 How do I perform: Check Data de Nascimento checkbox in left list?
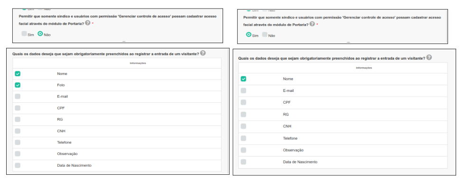point(18,165)
